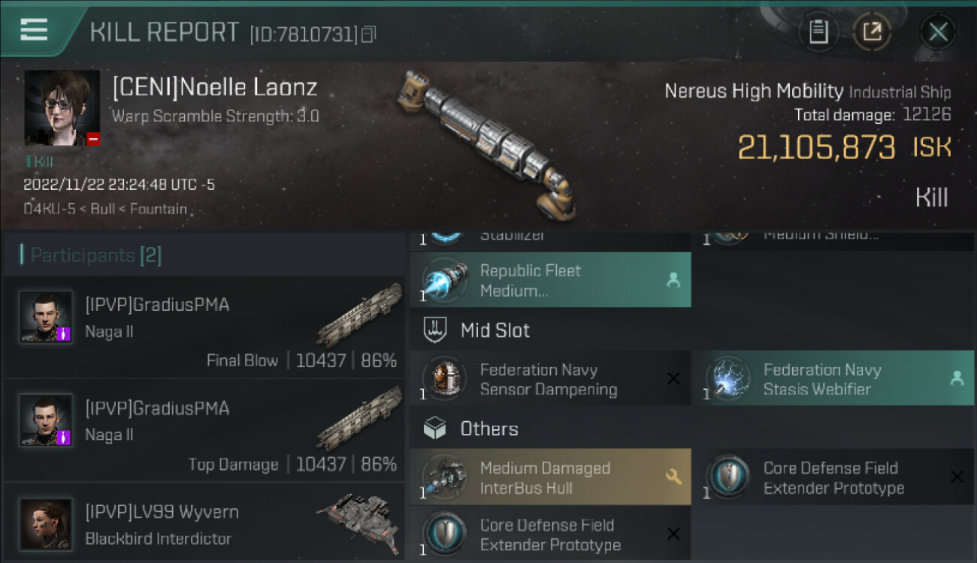View Noelle Laonz's character portrait

click(62, 107)
